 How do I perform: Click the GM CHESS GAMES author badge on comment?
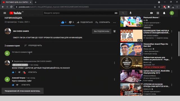pos(20,65)
